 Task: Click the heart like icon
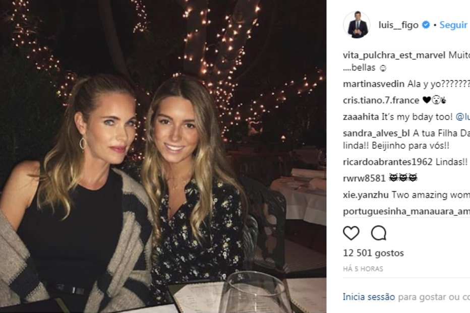click(x=351, y=233)
